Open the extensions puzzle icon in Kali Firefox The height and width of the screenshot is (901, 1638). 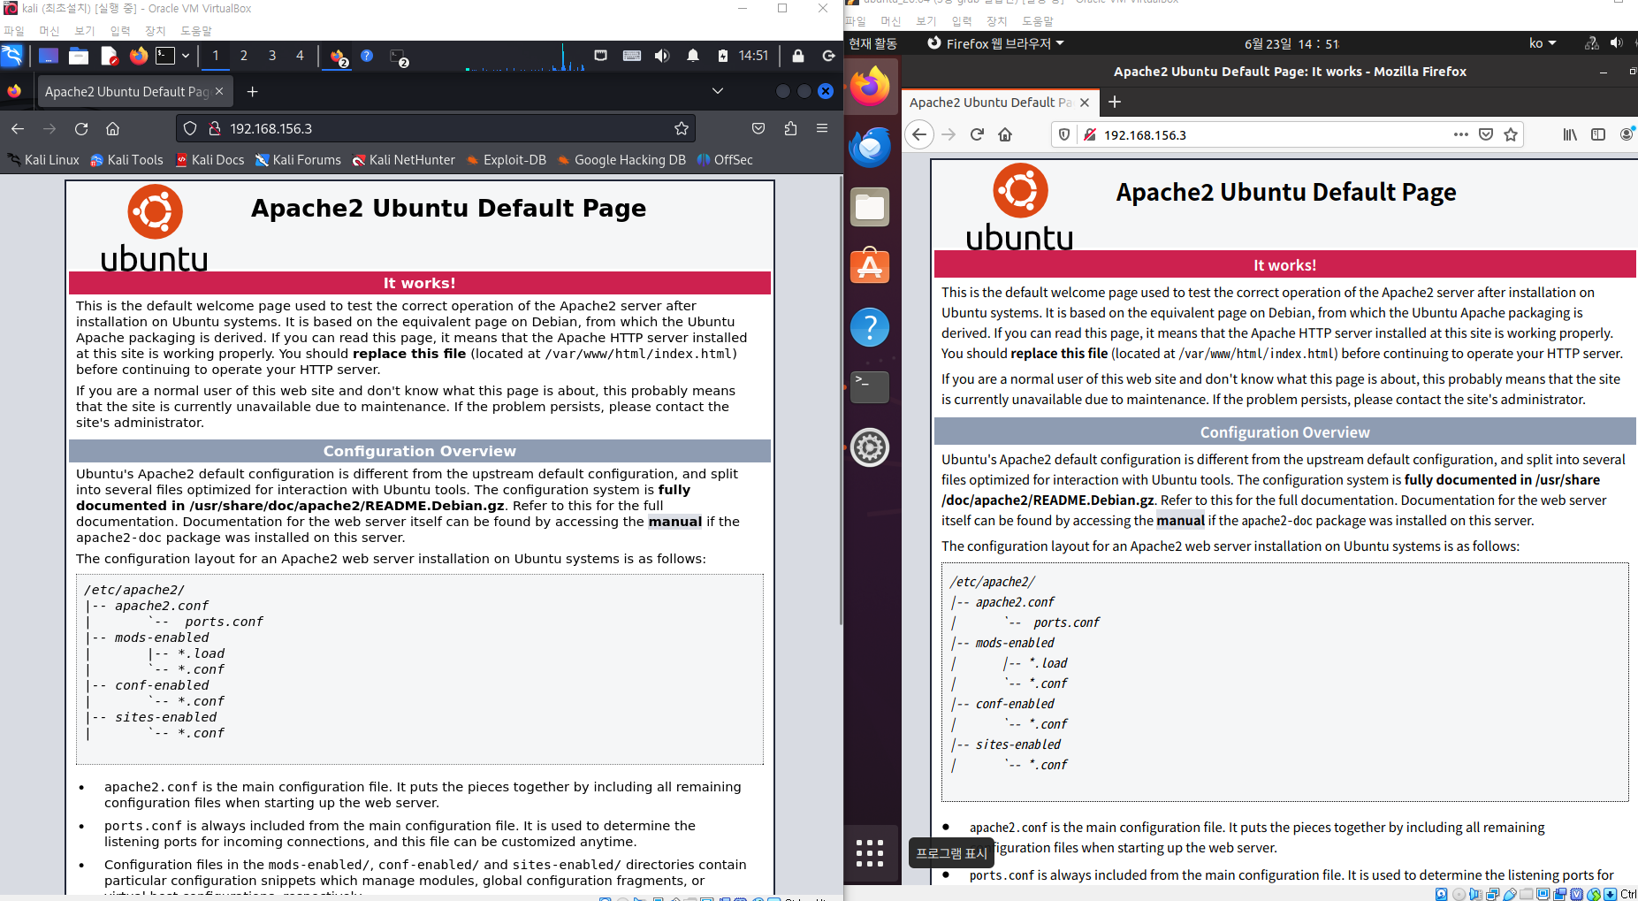point(790,129)
